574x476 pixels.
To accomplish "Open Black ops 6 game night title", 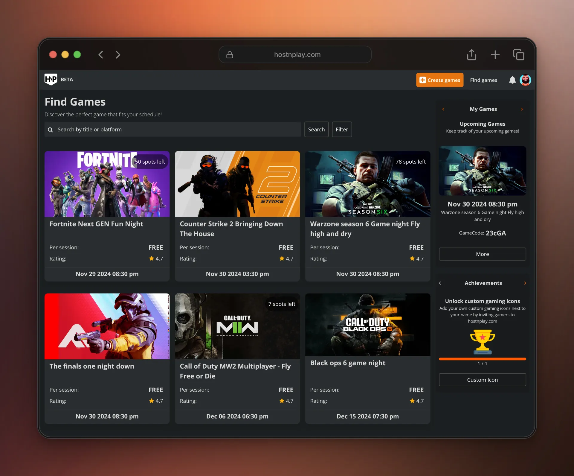I will coord(348,363).
